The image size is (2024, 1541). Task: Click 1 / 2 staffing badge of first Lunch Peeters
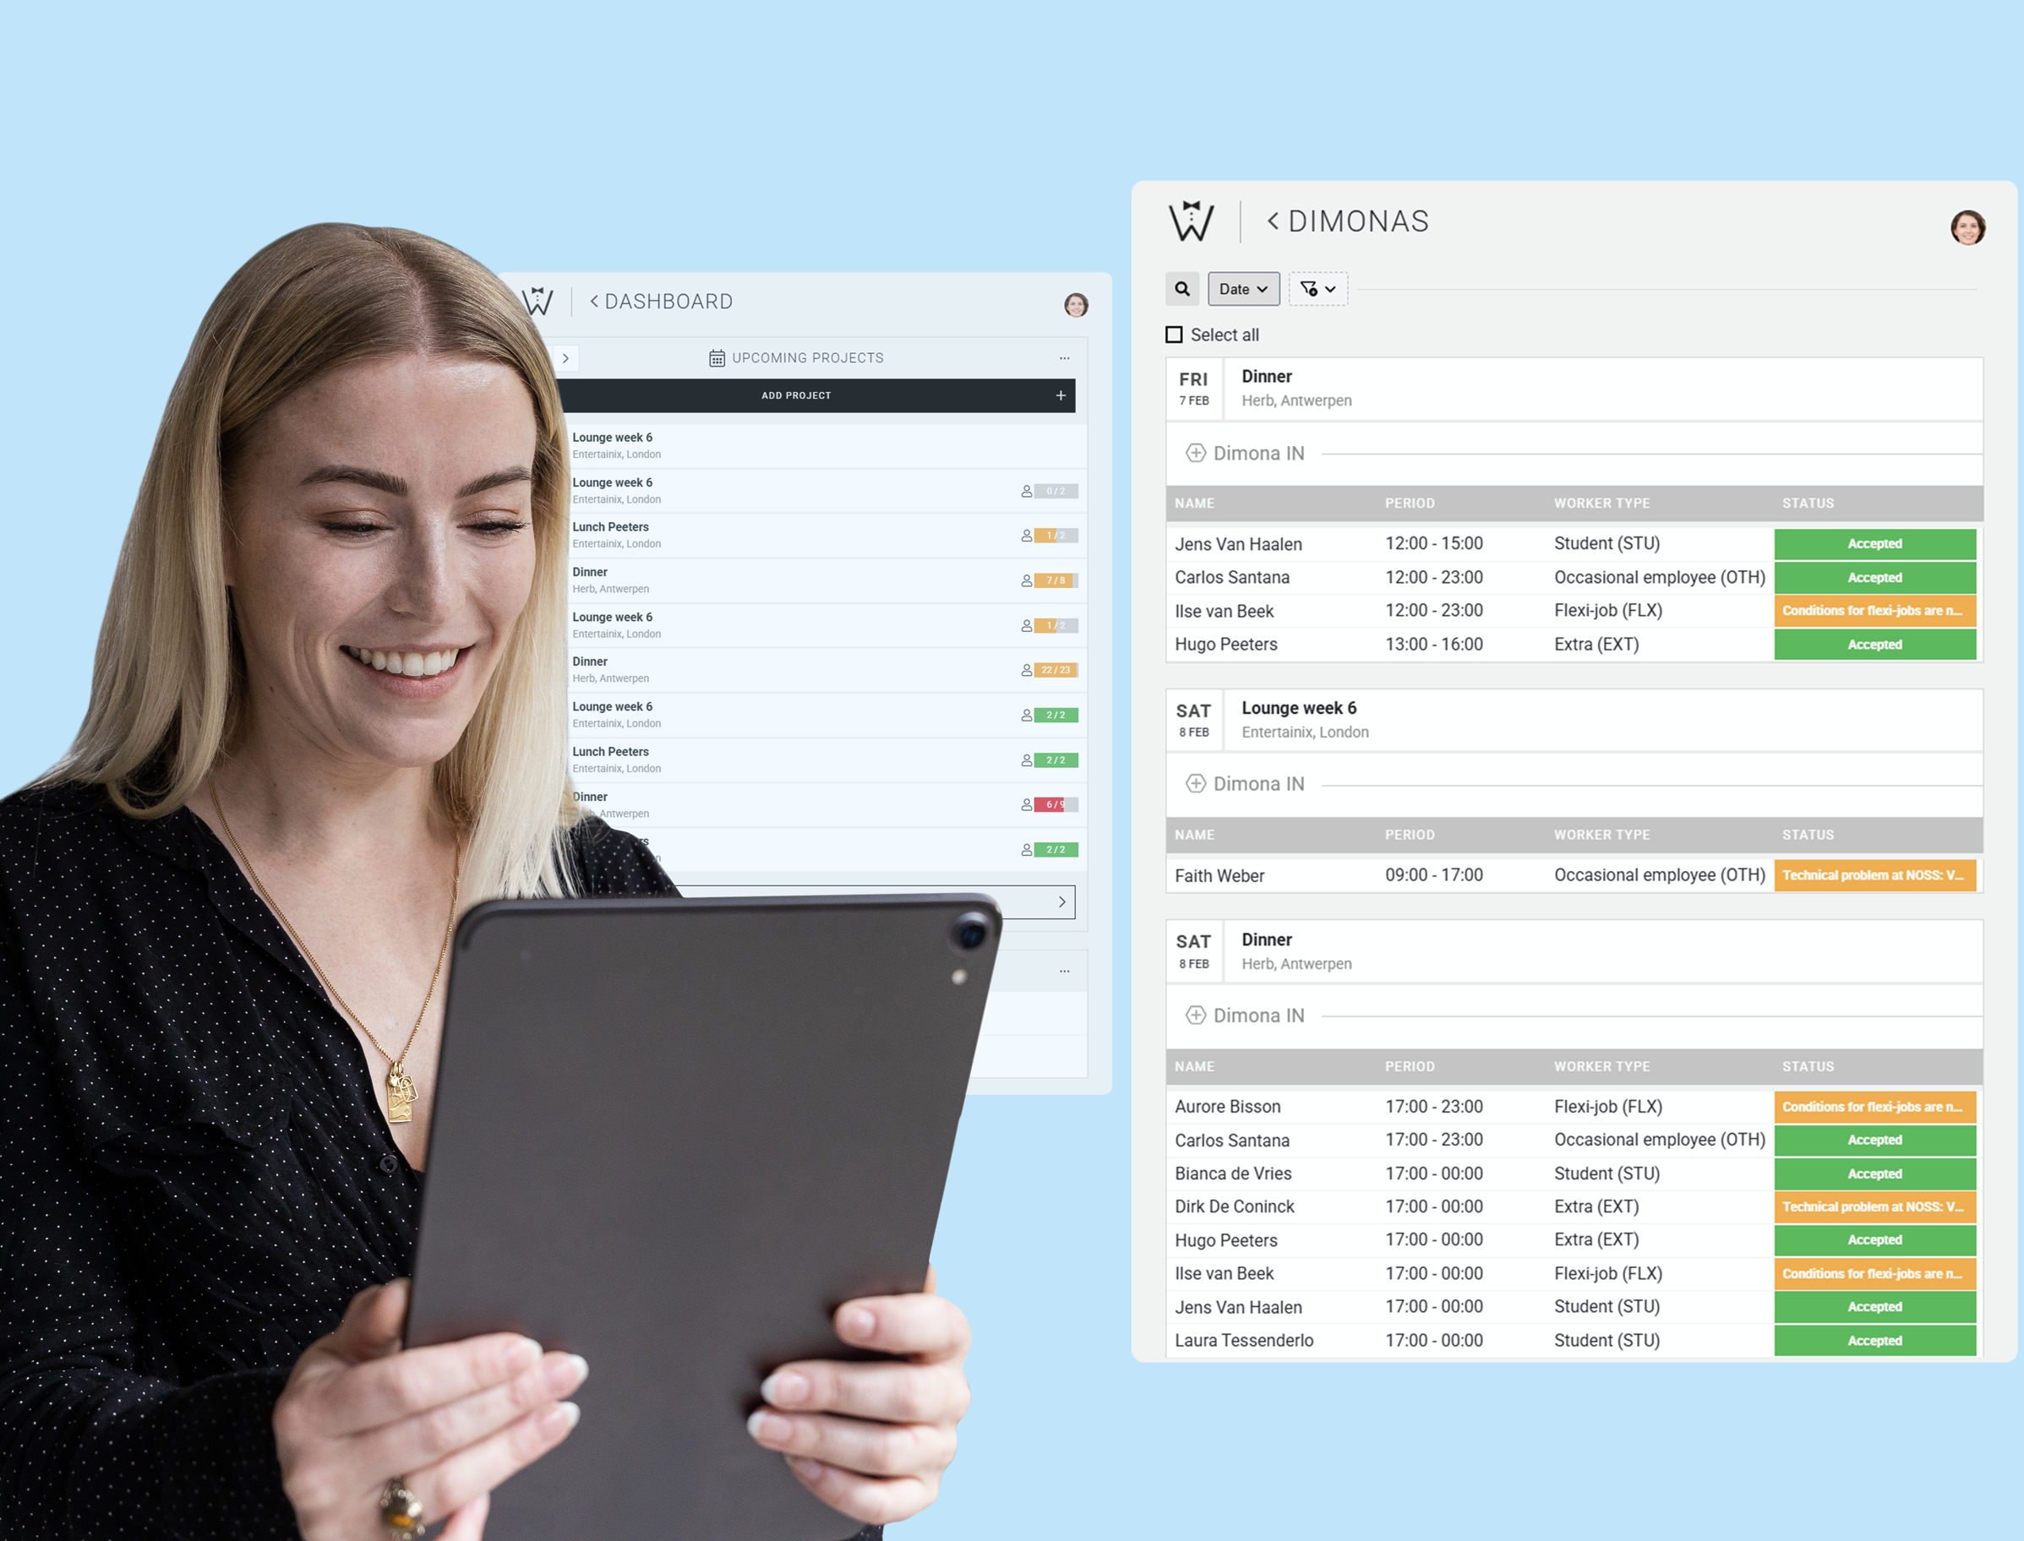click(1056, 536)
